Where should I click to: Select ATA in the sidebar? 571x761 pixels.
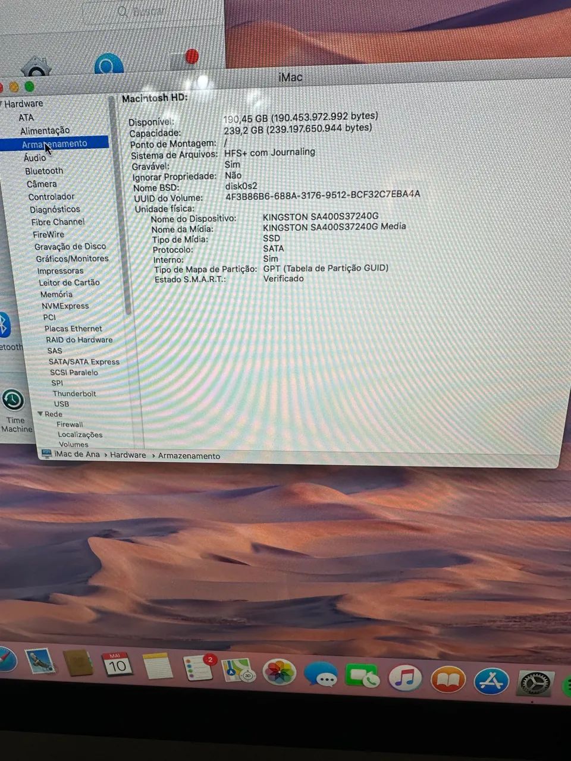[26, 118]
